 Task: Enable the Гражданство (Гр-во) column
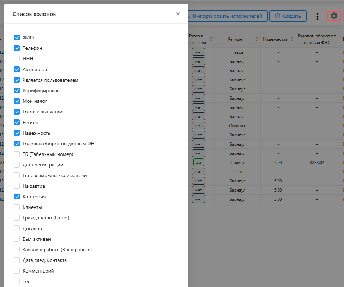(17, 218)
